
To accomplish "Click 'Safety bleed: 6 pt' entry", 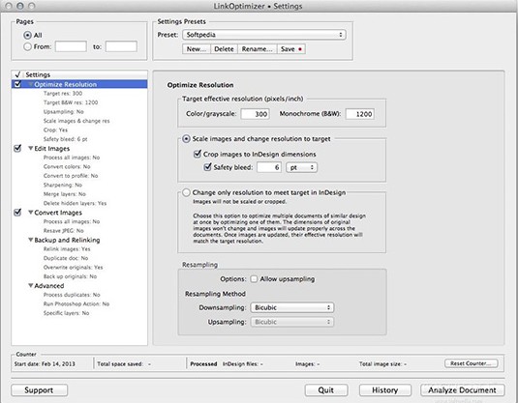I will click(x=66, y=139).
